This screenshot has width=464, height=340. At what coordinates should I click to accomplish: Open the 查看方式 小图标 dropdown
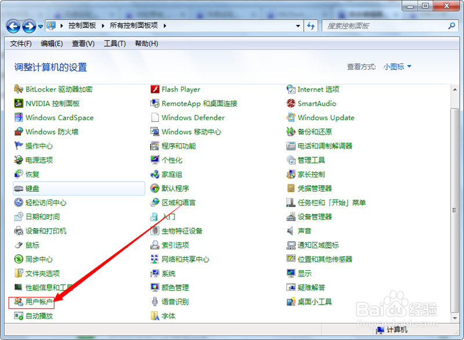pyautogui.click(x=397, y=67)
